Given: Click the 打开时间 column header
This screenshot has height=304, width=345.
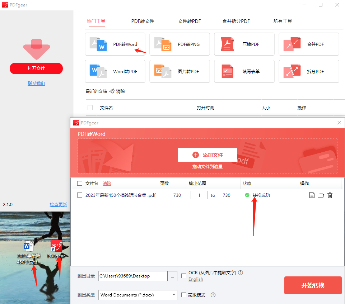Looking at the screenshot, I should click(205, 108).
